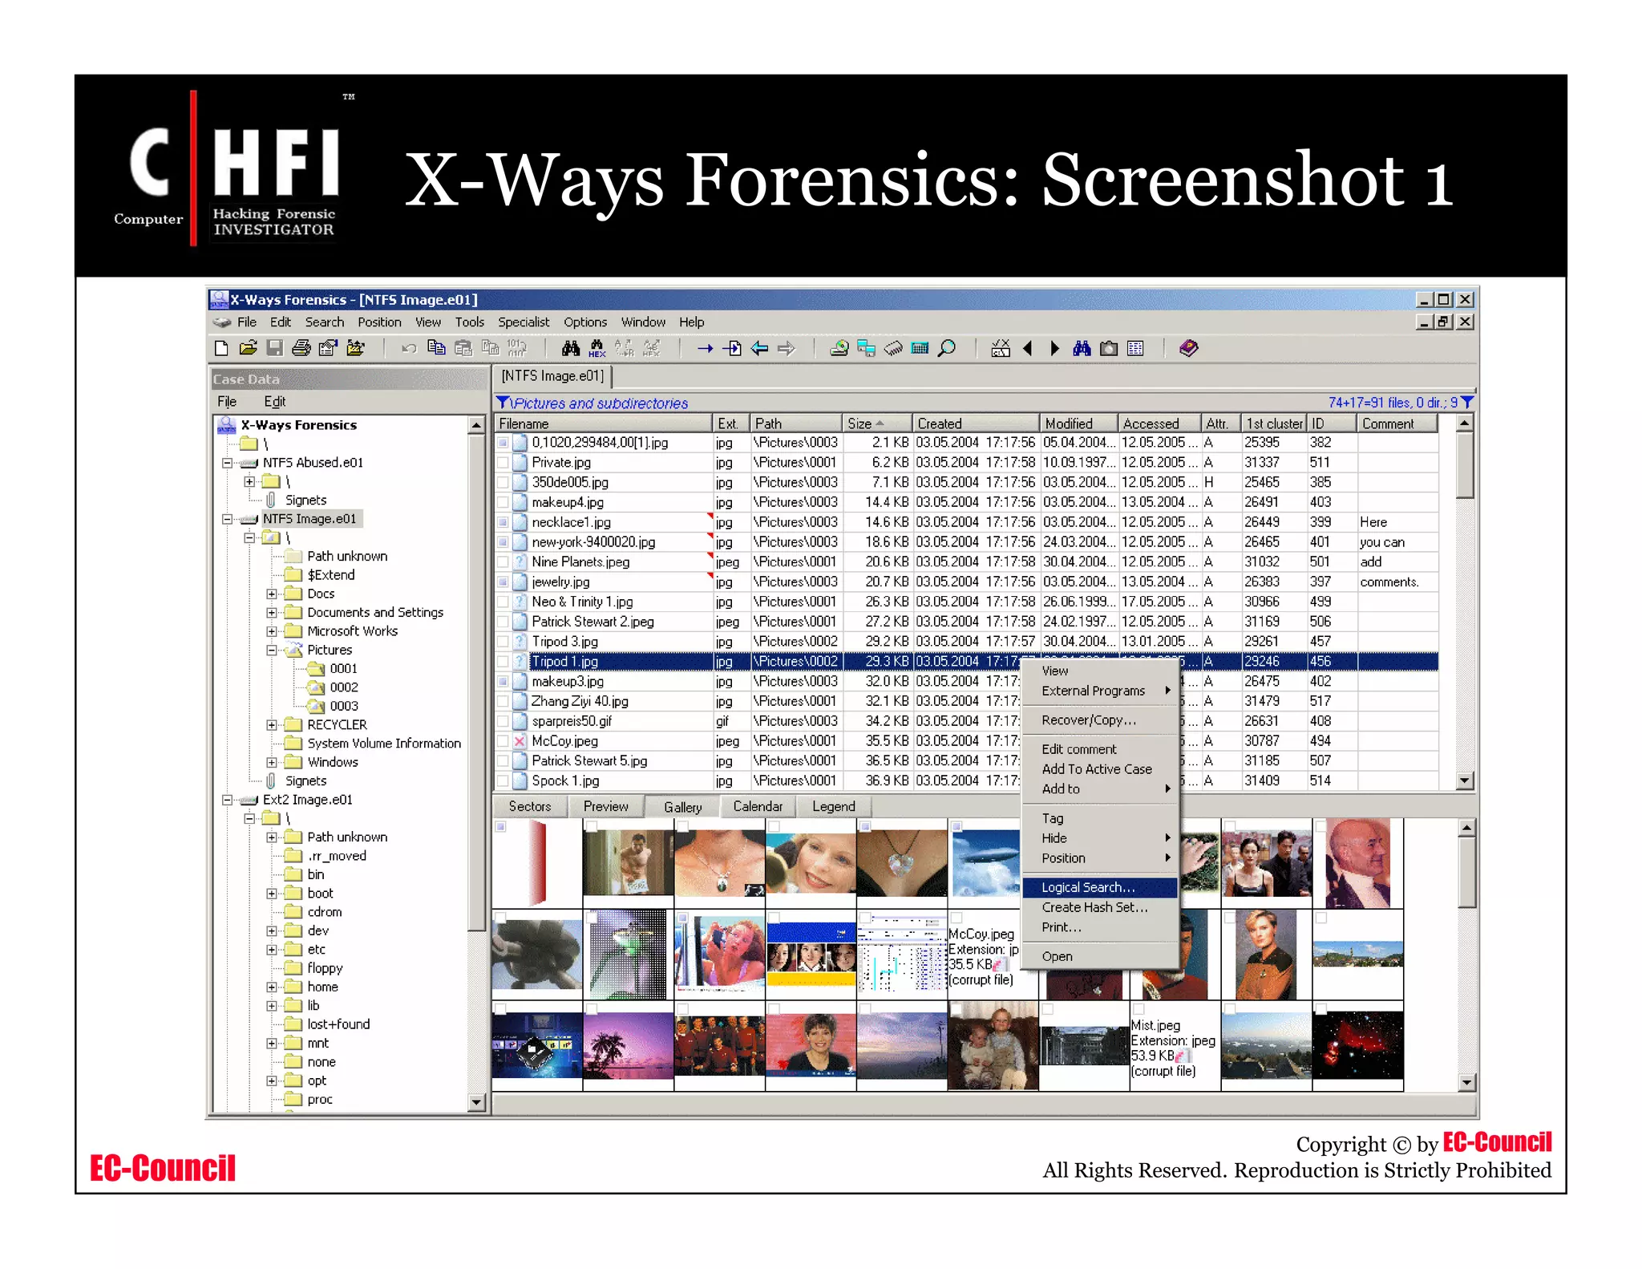
Task: Click the black binoculars Find Text icon
Action: tap(570, 348)
